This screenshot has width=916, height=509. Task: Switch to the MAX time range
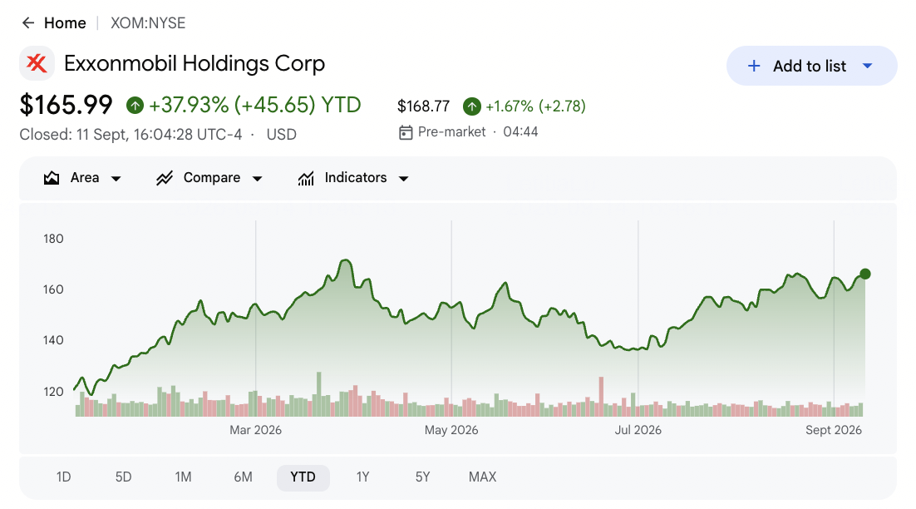coord(483,477)
